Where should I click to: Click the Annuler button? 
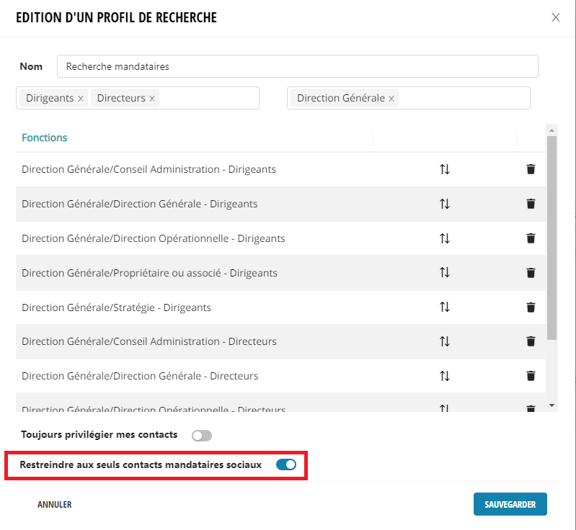coord(54,504)
